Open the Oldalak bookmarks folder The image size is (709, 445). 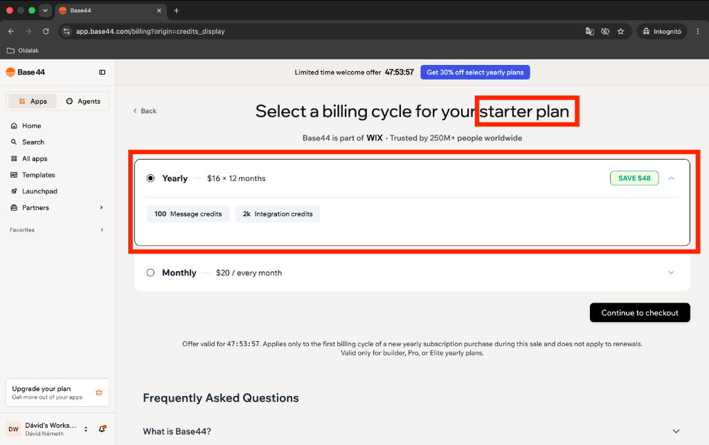[23, 50]
